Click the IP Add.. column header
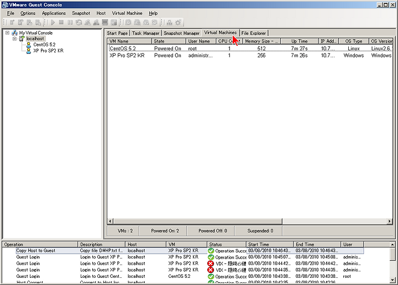Screen dimensions: 398x285 tap(329, 41)
